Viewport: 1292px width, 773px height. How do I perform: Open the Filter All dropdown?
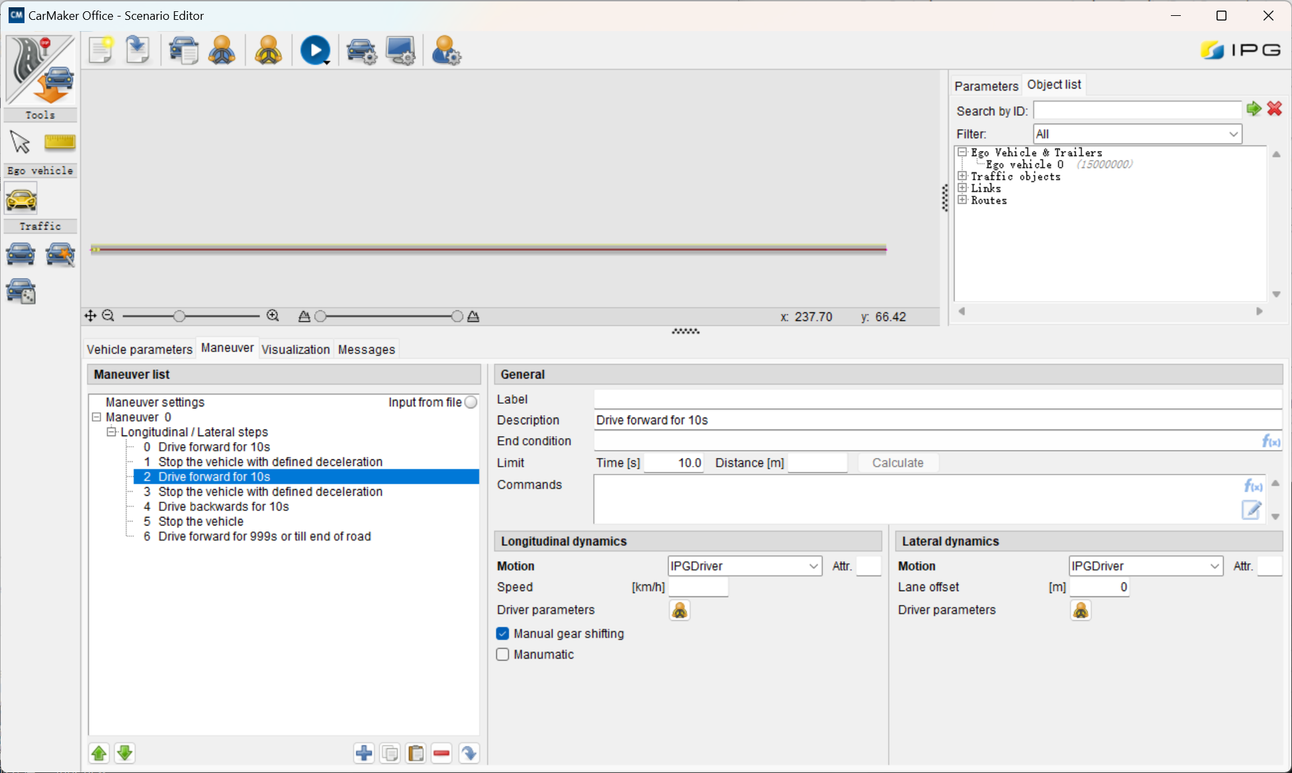[x=1137, y=134]
